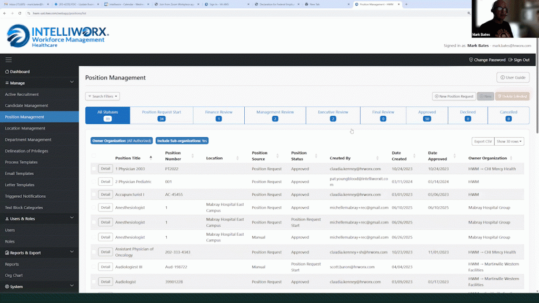Click New Position Request button
This screenshot has width=539, height=303.
tap(454, 96)
